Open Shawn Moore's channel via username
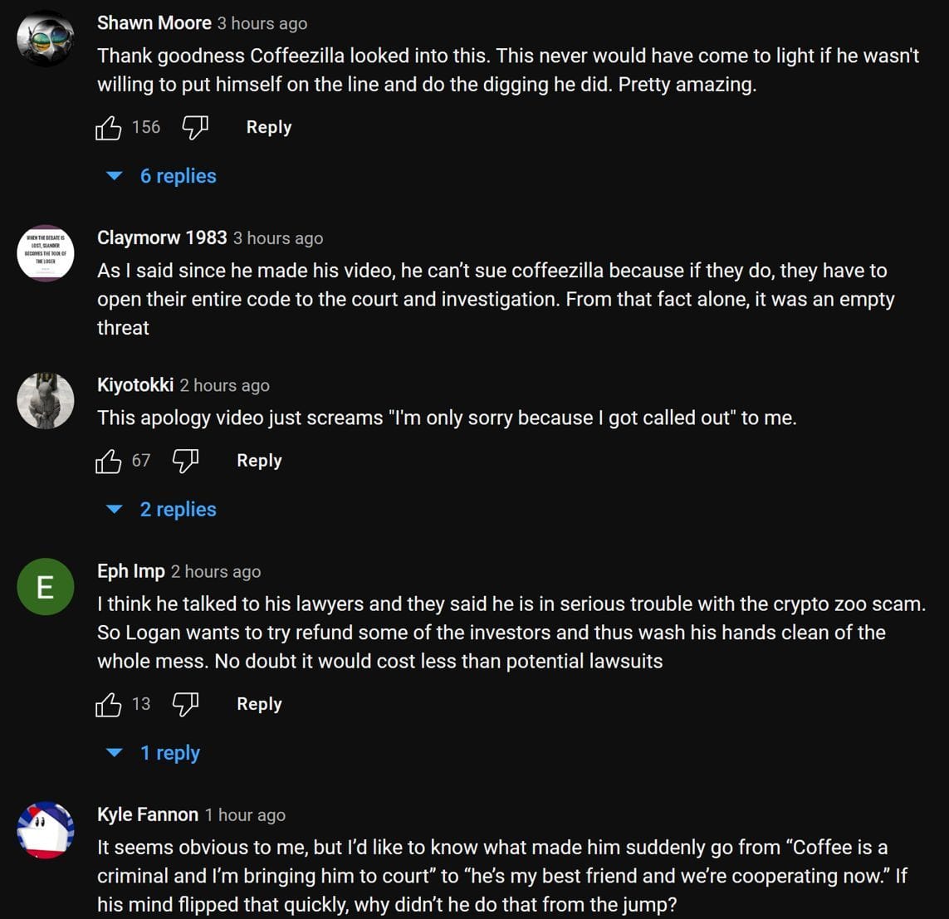This screenshot has width=949, height=919. click(x=154, y=23)
